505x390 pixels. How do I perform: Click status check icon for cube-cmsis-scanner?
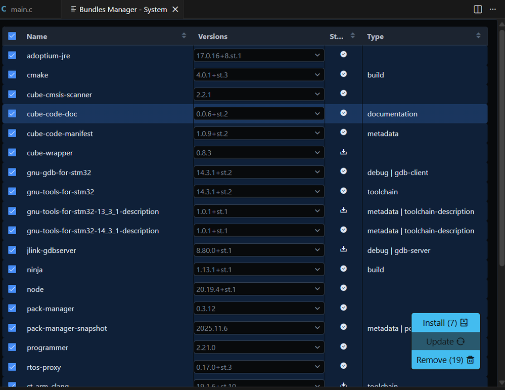pyautogui.click(x=343, y=93)
